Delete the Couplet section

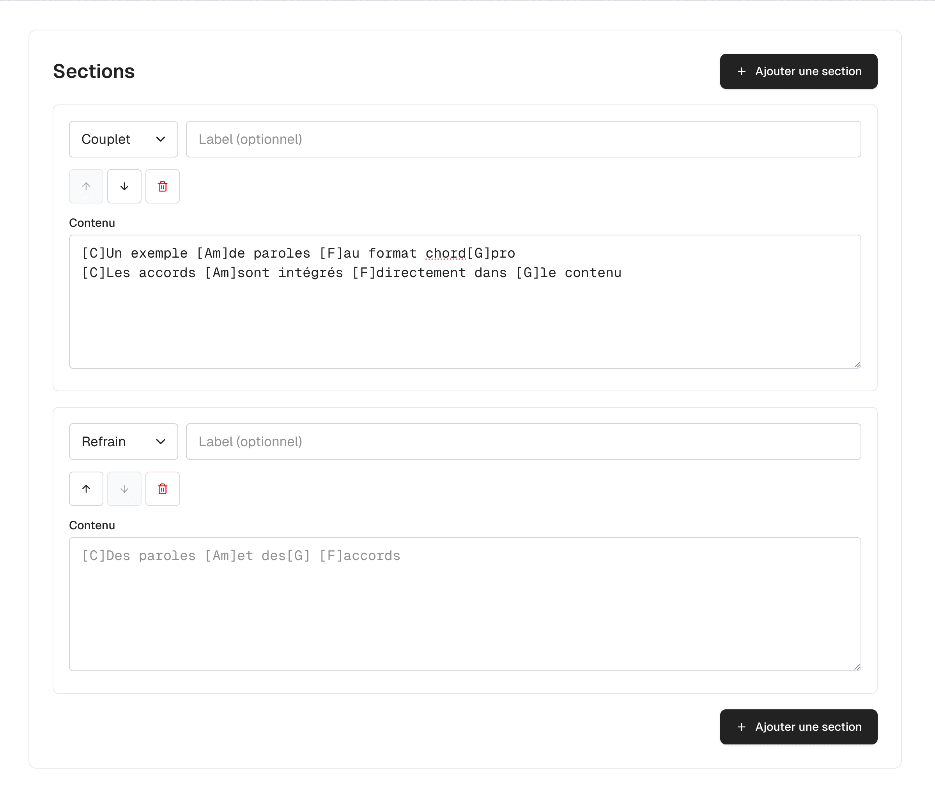[x=163, y=186]
